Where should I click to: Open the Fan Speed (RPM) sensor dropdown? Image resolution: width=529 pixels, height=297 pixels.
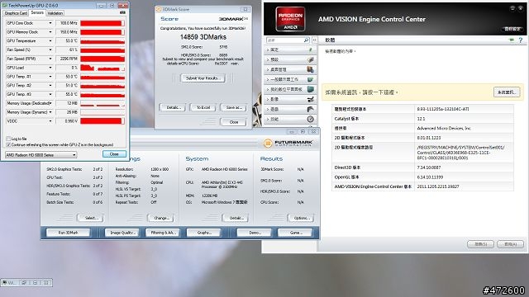point(50,59)
